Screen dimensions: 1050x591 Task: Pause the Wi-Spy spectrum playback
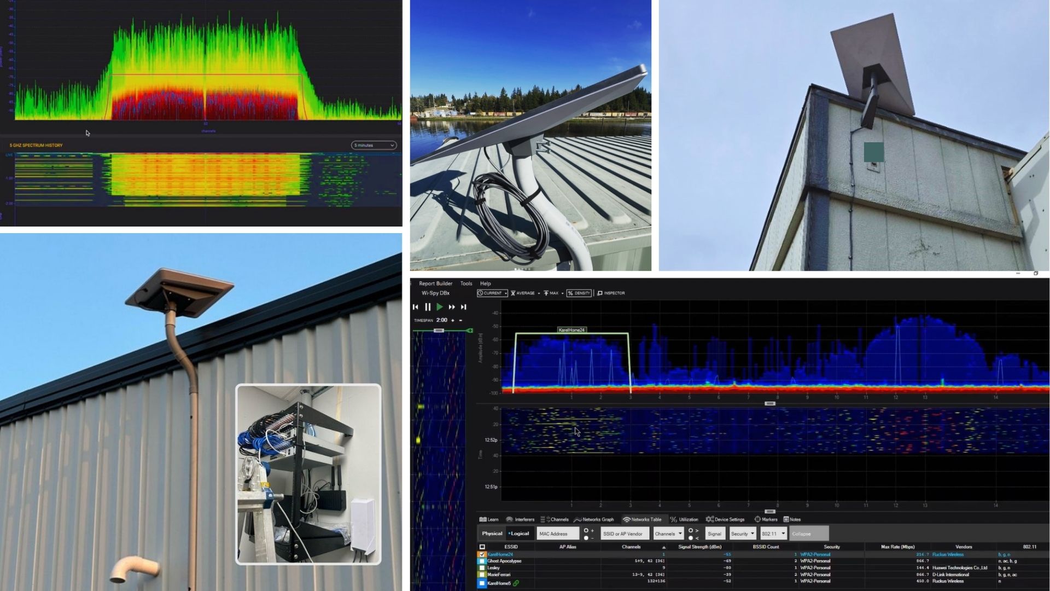click(x=428, y=307)
